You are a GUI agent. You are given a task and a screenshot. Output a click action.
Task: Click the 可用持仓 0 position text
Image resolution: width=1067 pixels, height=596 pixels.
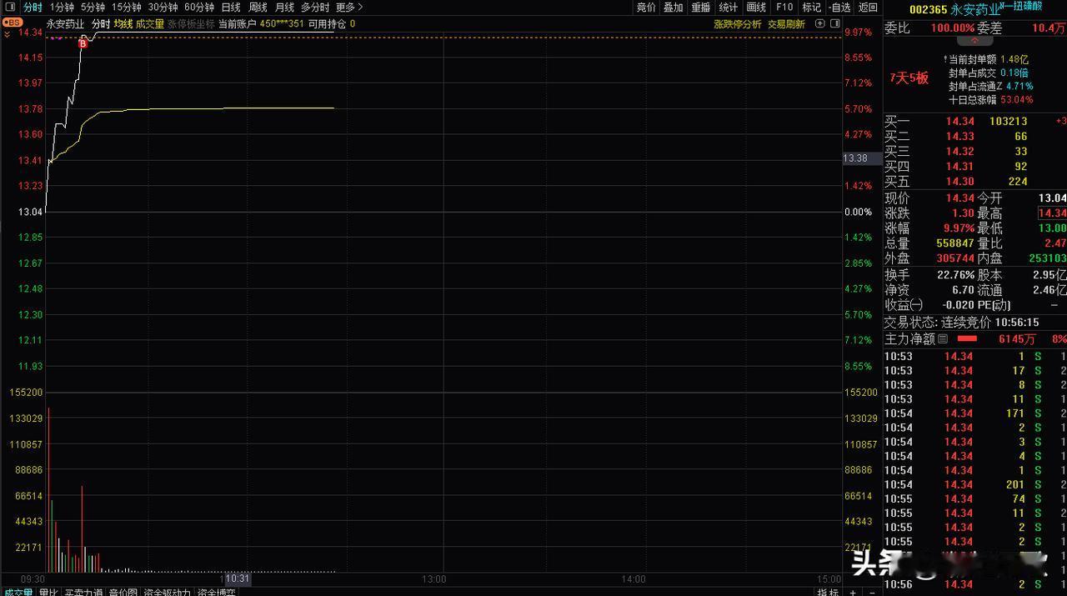(332, 23)
